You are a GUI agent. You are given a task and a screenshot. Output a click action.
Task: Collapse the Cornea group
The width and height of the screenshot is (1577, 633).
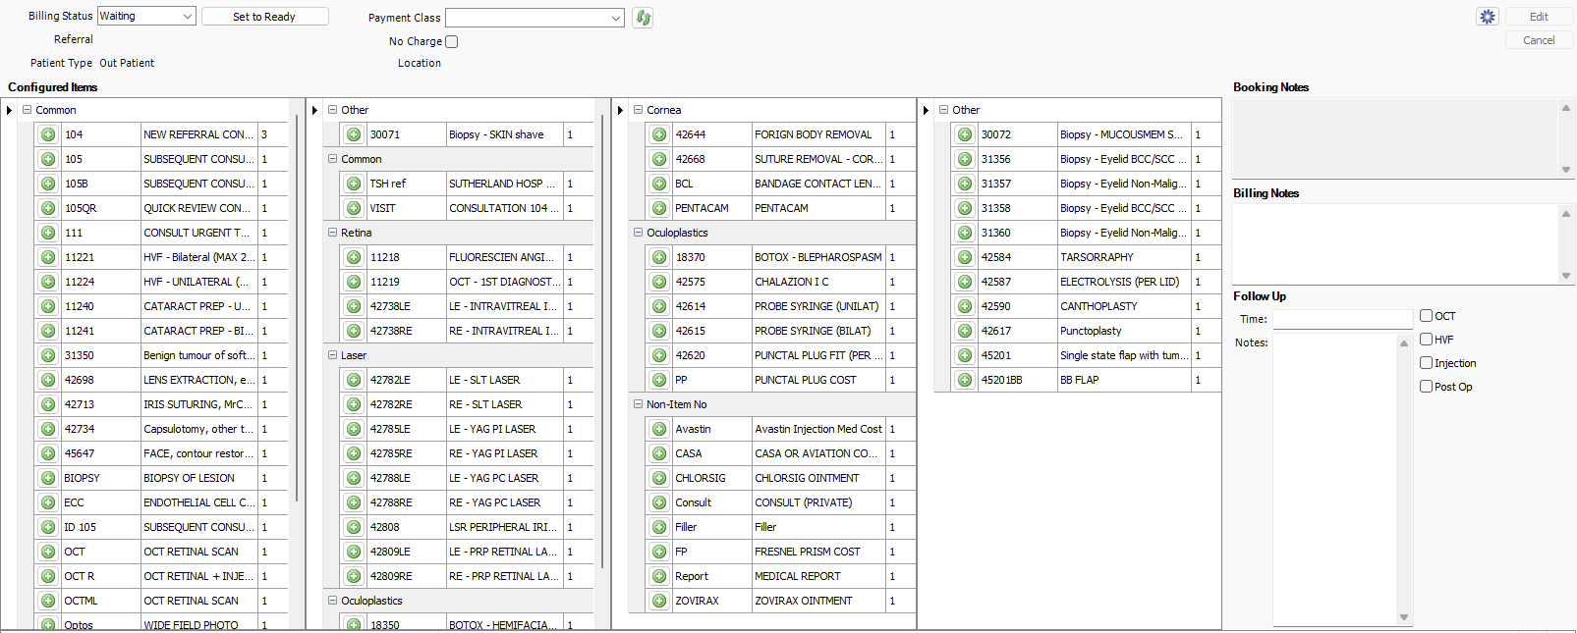click(638, 110)
